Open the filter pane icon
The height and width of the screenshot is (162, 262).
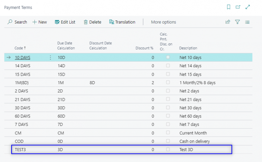(x=237, y=22)
